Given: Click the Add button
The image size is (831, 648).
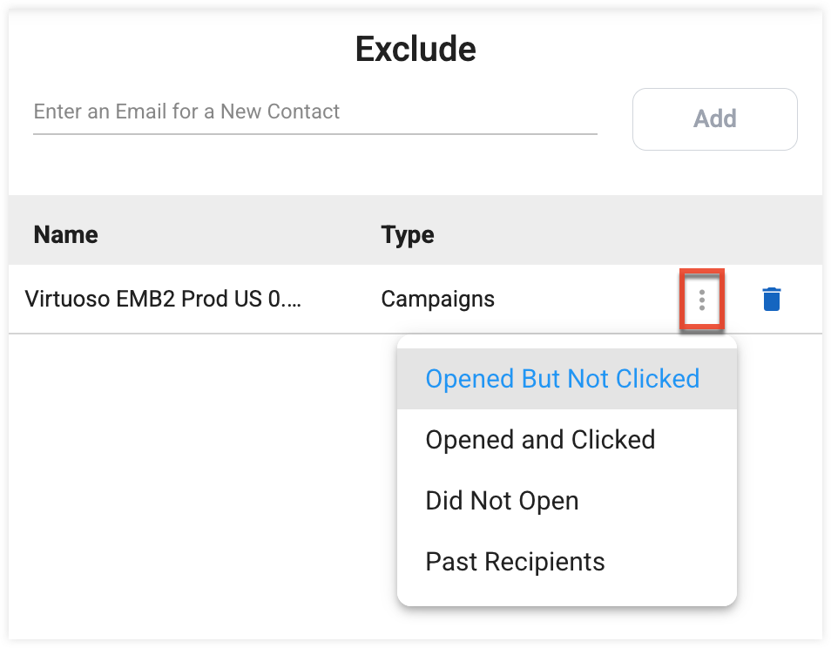Looking at the screenshot, I should 714,119.
